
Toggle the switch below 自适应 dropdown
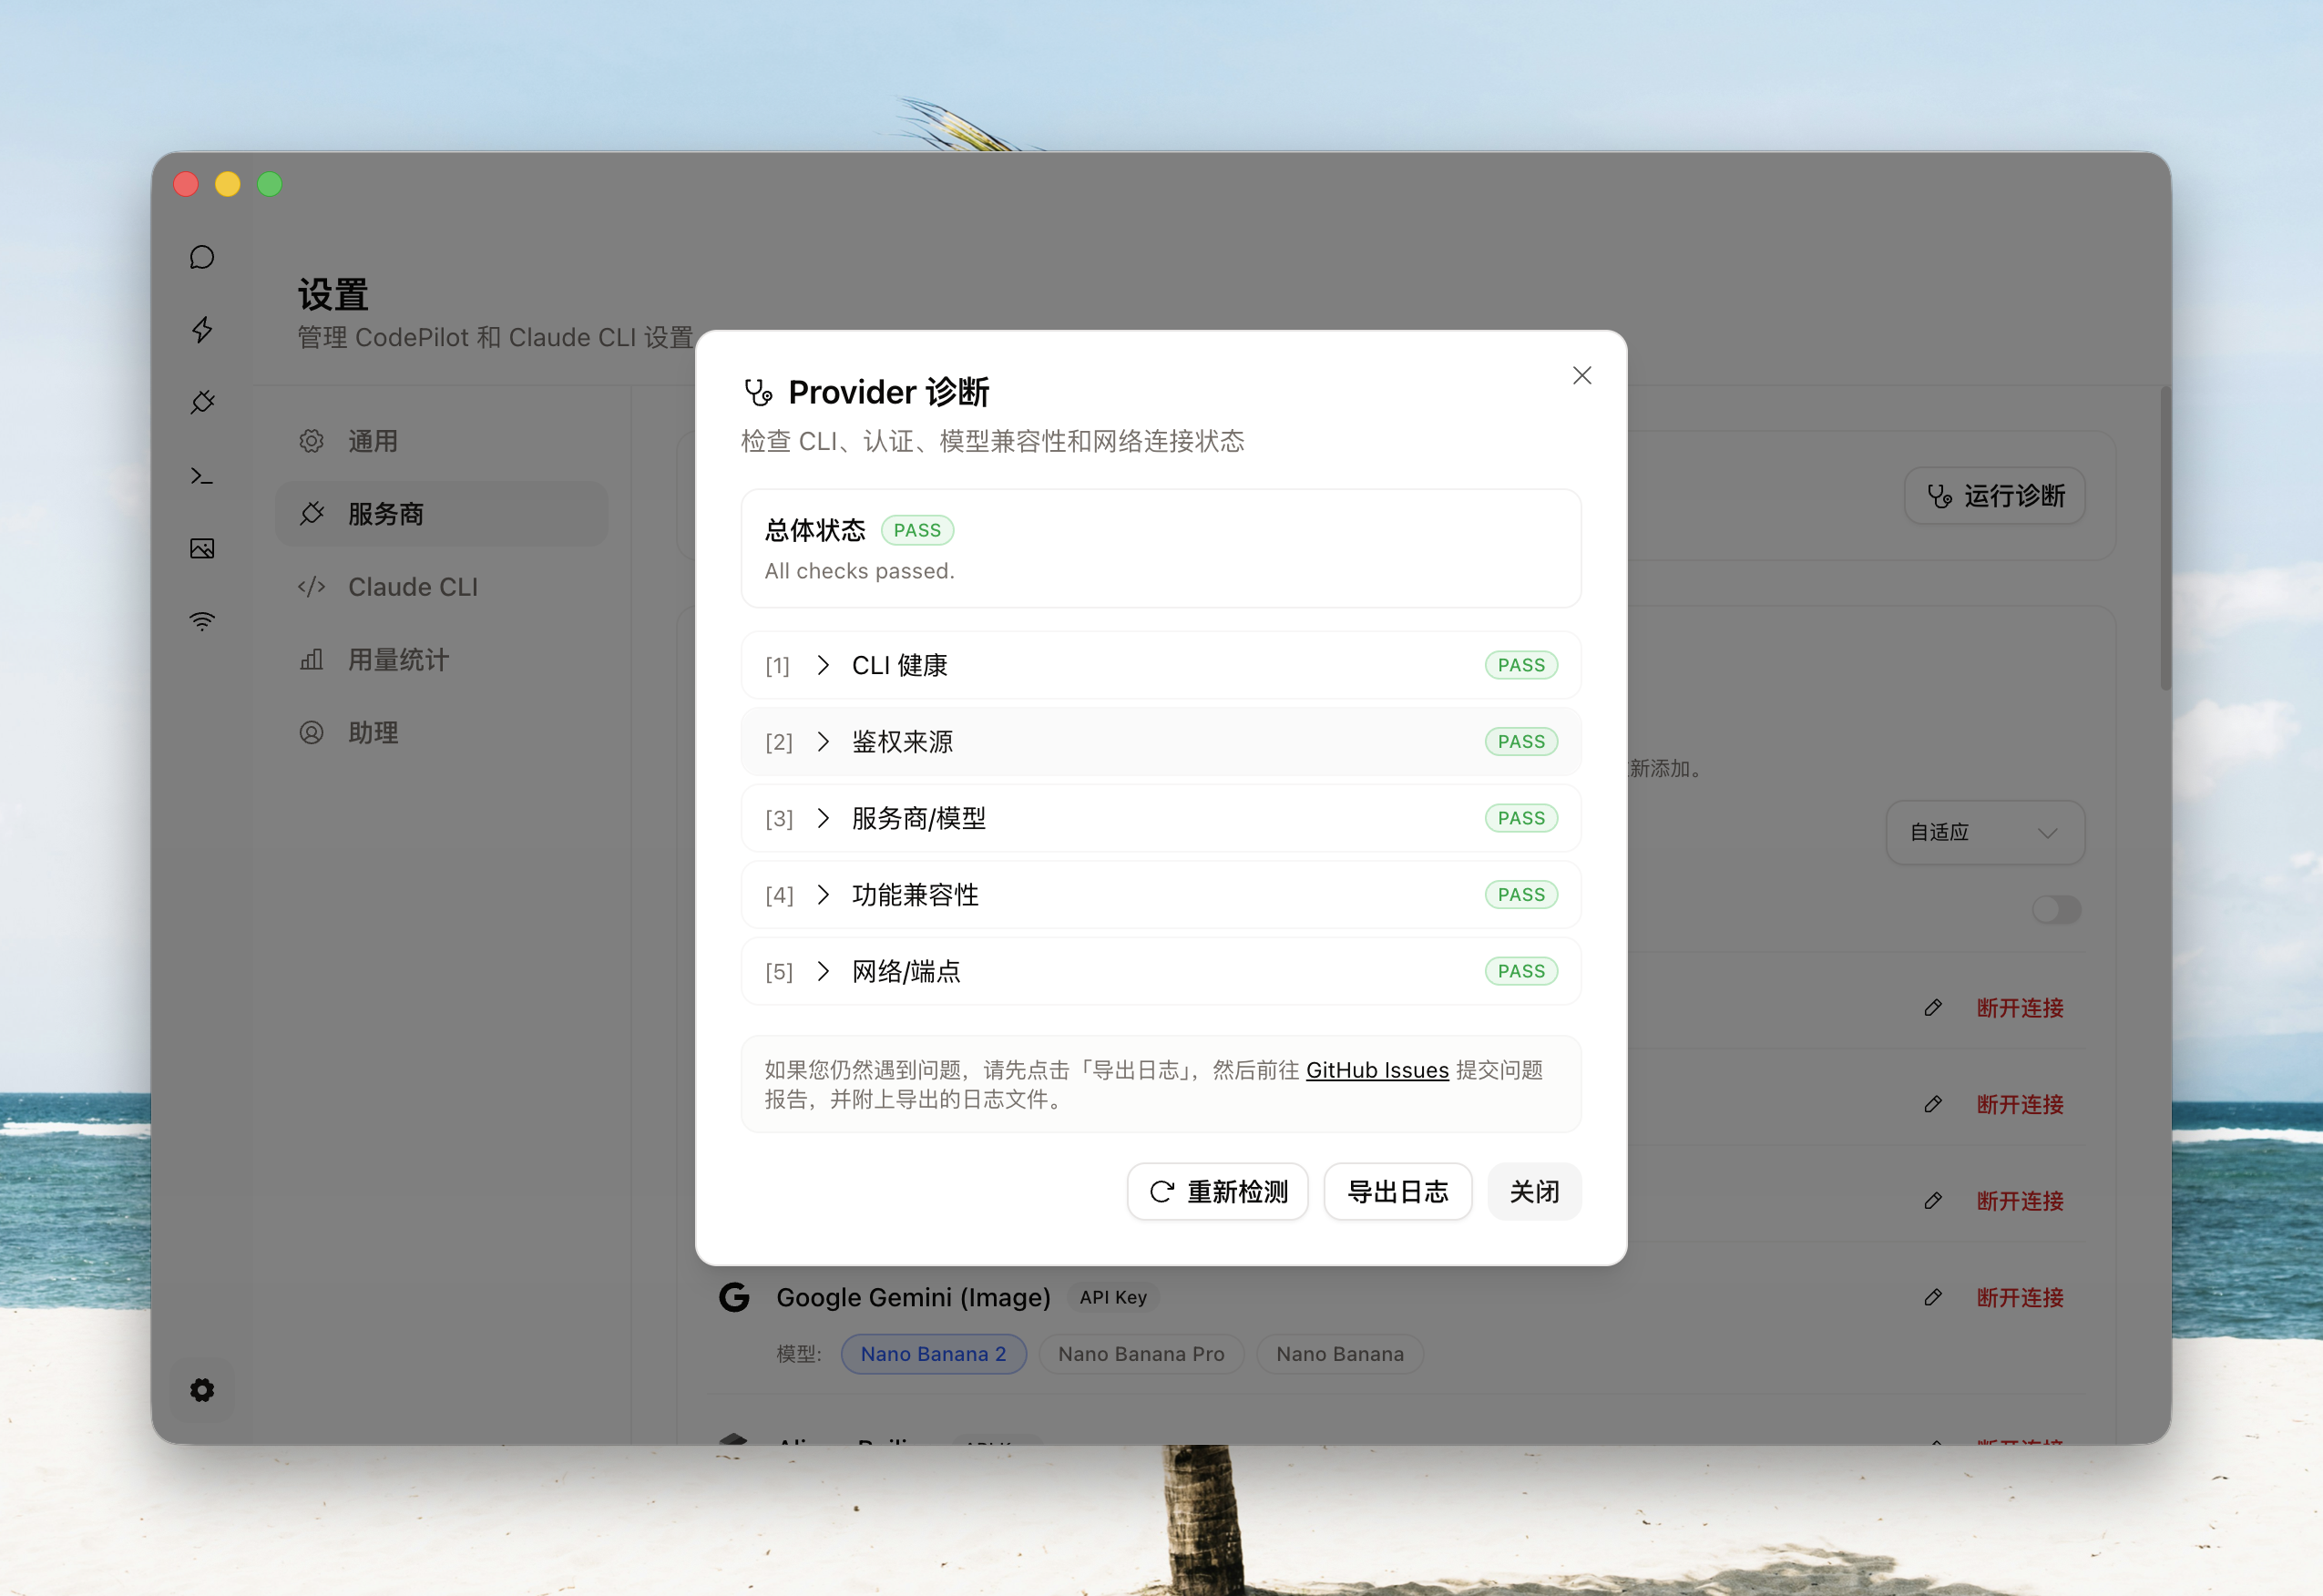click(2056, 909)
